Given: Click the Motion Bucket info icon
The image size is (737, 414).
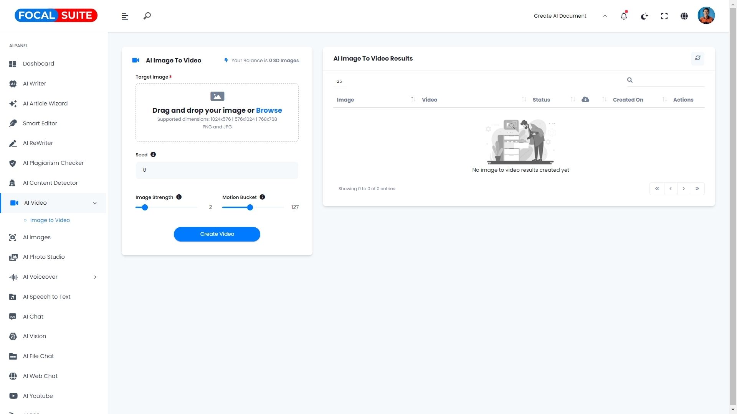Looking at the screenshot, I should [262, 197].
